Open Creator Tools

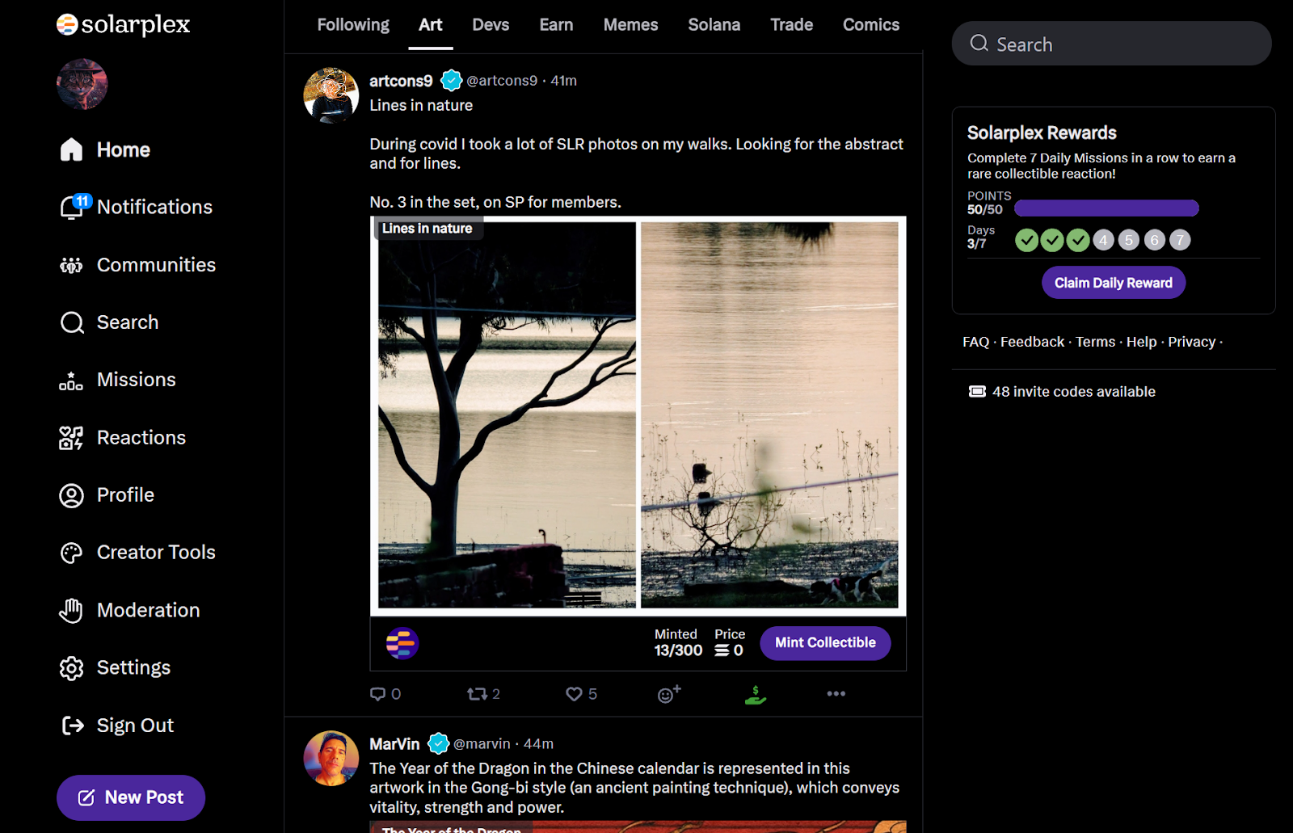[x=156, y=552]
